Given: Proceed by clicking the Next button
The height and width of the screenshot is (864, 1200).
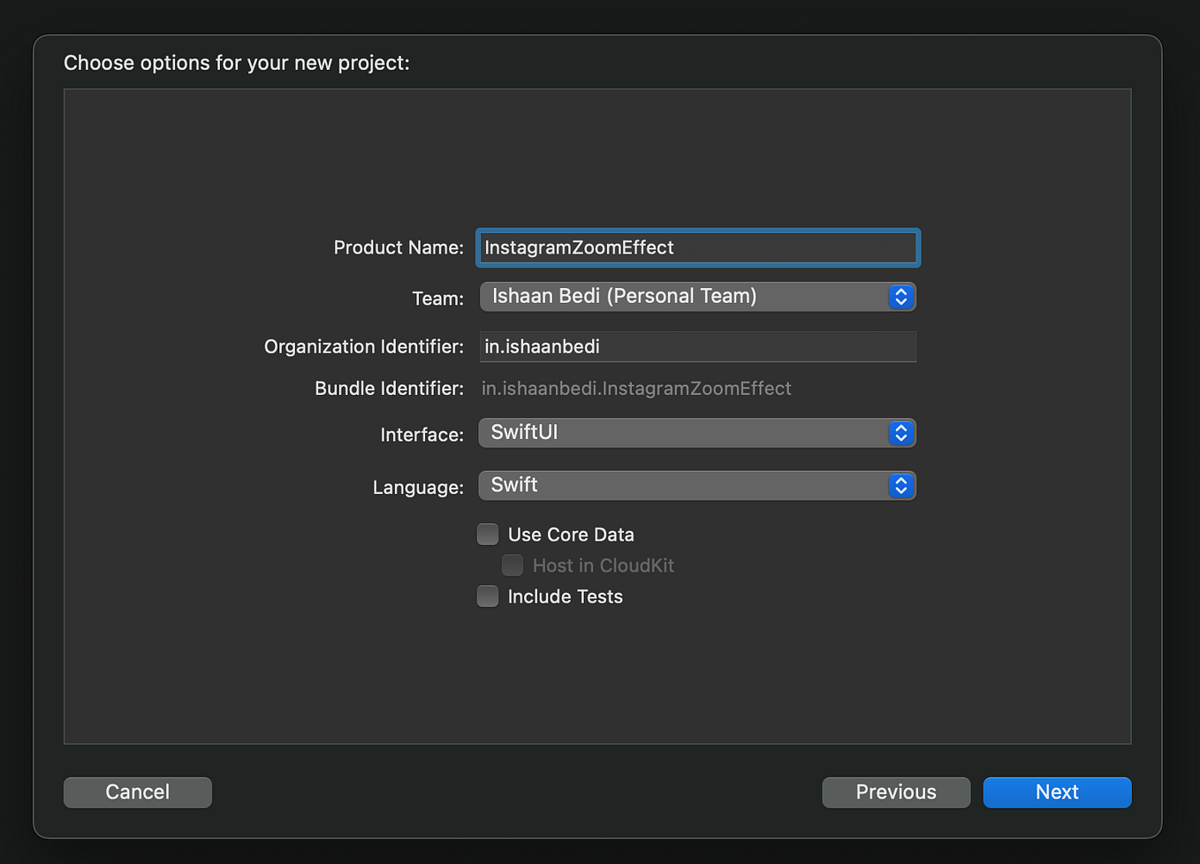Looking at the screenshot, I should coord(1057,792).
